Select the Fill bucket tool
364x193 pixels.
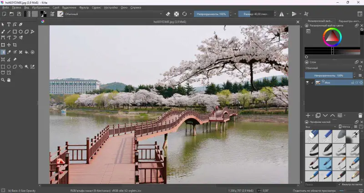click(26, 52)
